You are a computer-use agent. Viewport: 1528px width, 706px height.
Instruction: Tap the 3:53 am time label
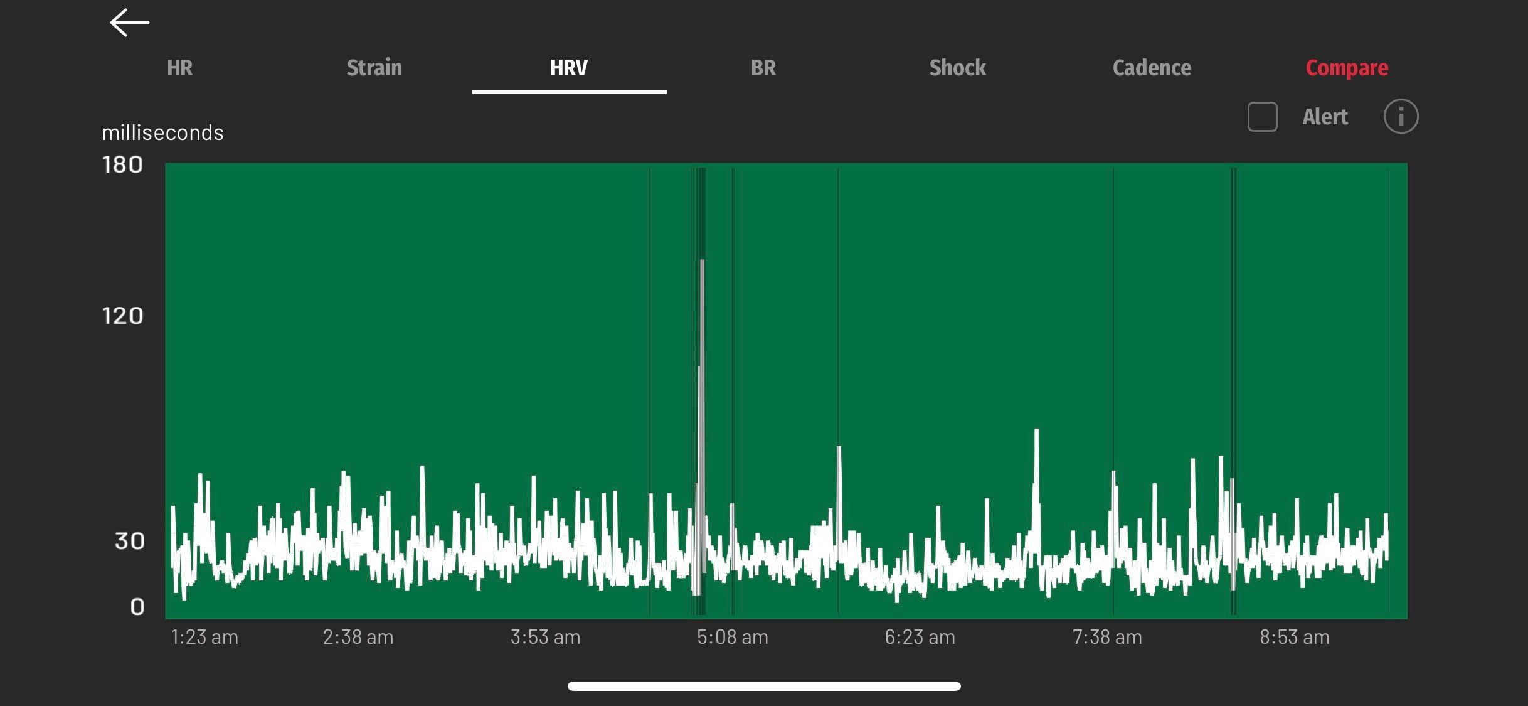coord(545,637)
